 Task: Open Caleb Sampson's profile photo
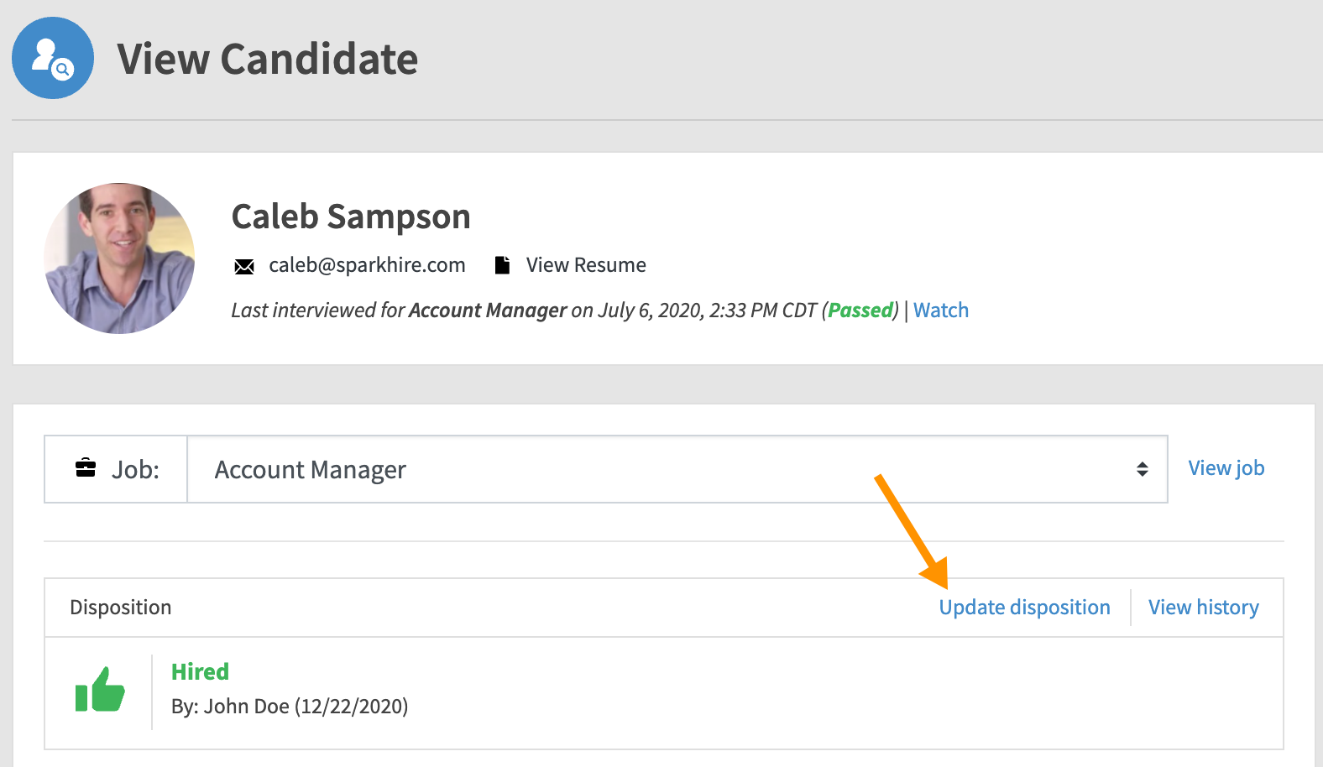[x=119, y=258]
